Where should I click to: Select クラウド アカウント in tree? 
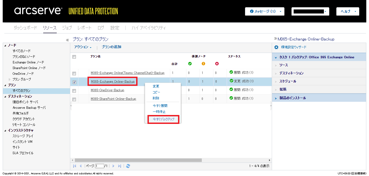pyautogui.click(x=24, y=119)
